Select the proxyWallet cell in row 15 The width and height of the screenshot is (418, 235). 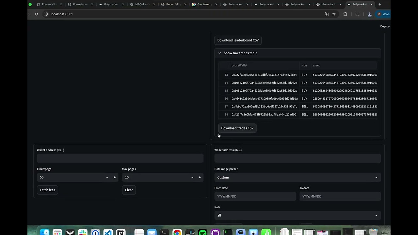click(265, 91)
